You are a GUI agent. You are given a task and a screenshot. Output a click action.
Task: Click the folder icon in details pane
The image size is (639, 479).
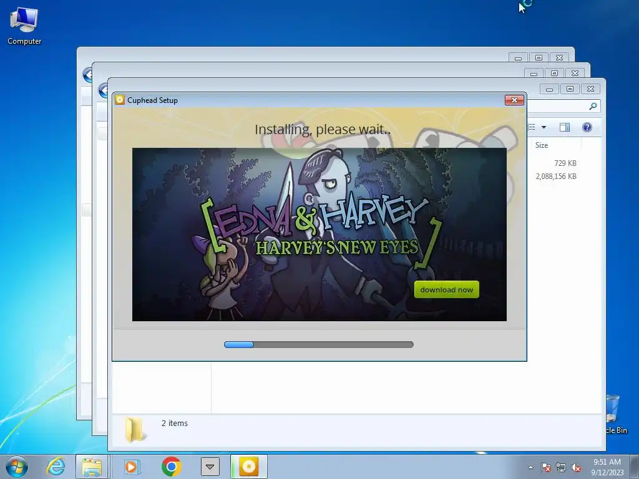(x=134, y=430)
